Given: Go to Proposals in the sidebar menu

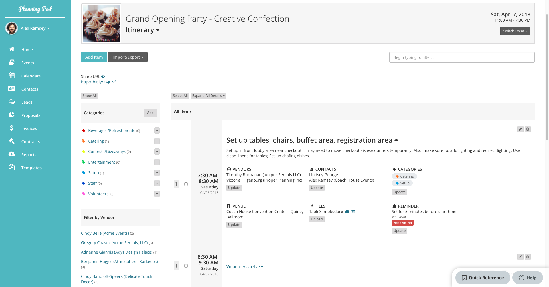Looking at the screenshot, I should [x=31, y=115].
